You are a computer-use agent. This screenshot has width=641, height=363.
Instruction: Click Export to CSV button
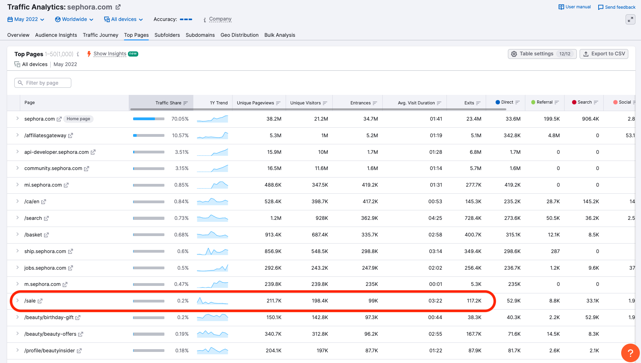(x=604, y=54)
